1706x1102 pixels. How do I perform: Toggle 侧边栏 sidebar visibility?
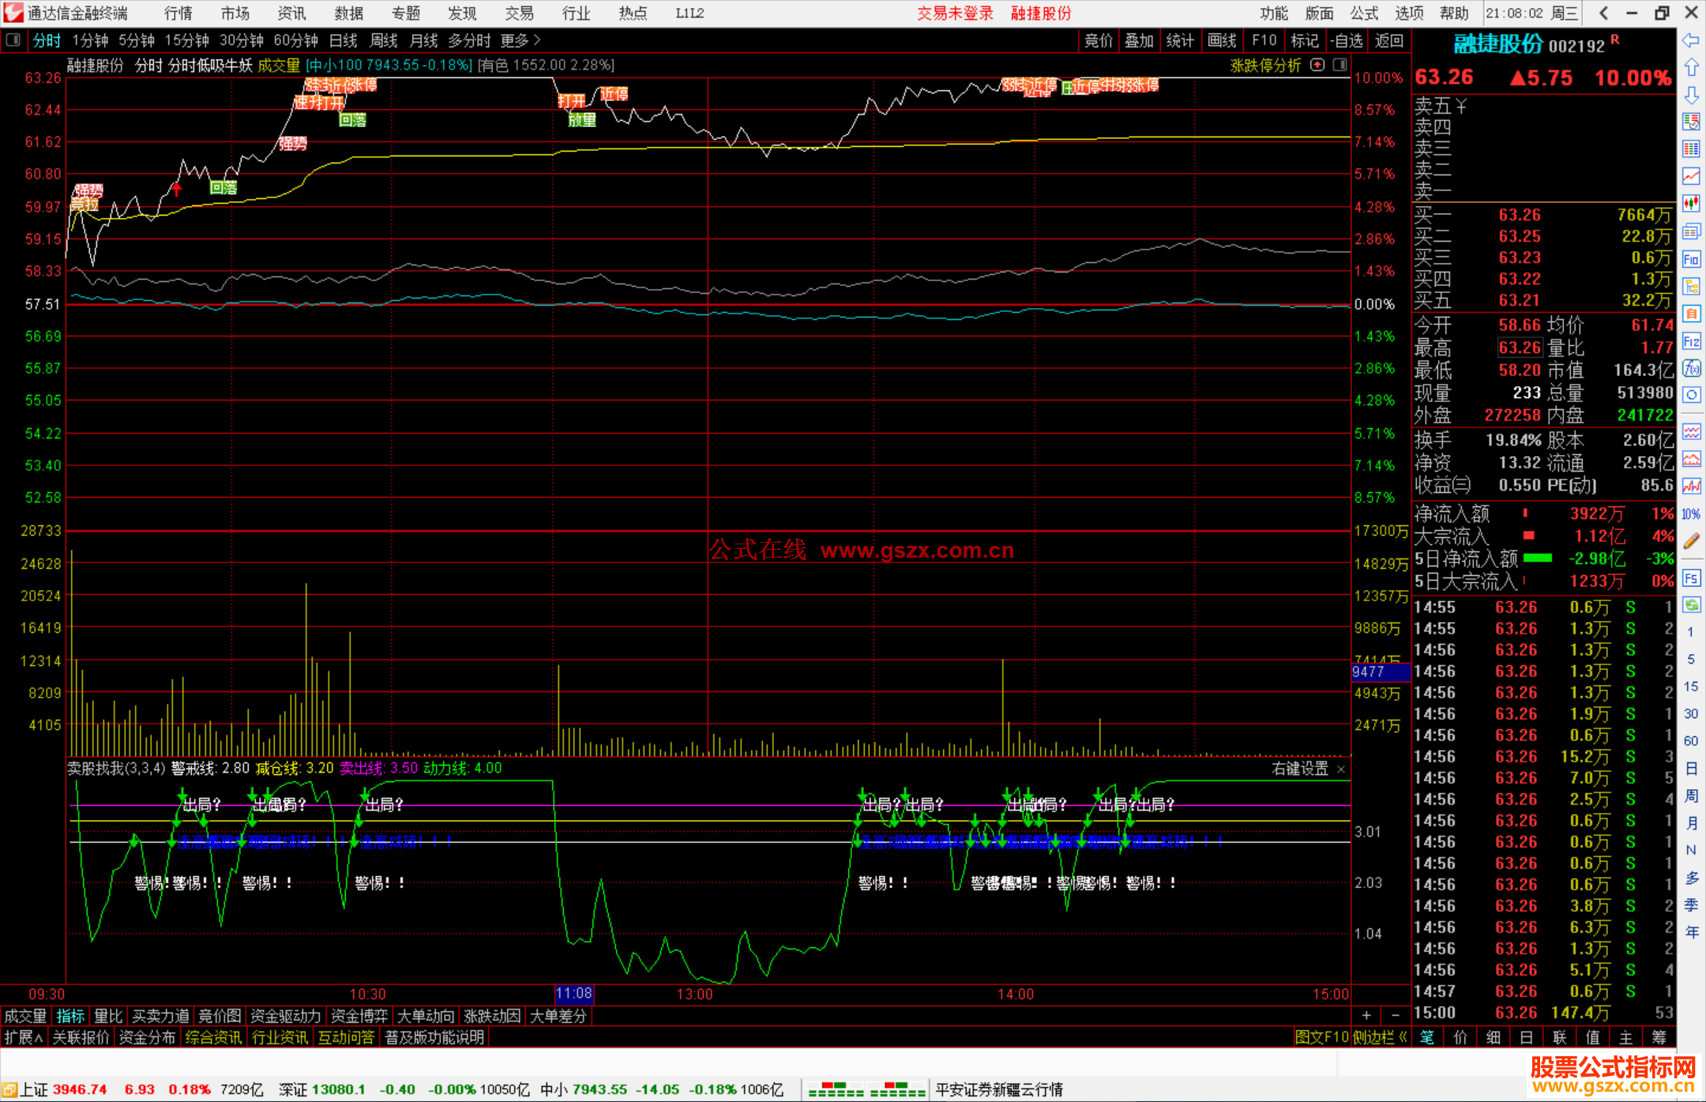[x=1380, y=1037]
